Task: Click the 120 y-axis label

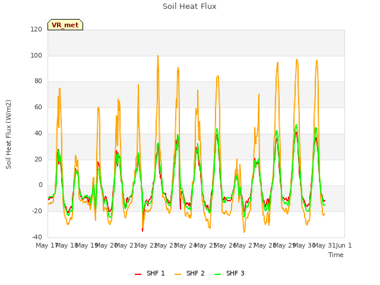Action: [x=36, y=29]
